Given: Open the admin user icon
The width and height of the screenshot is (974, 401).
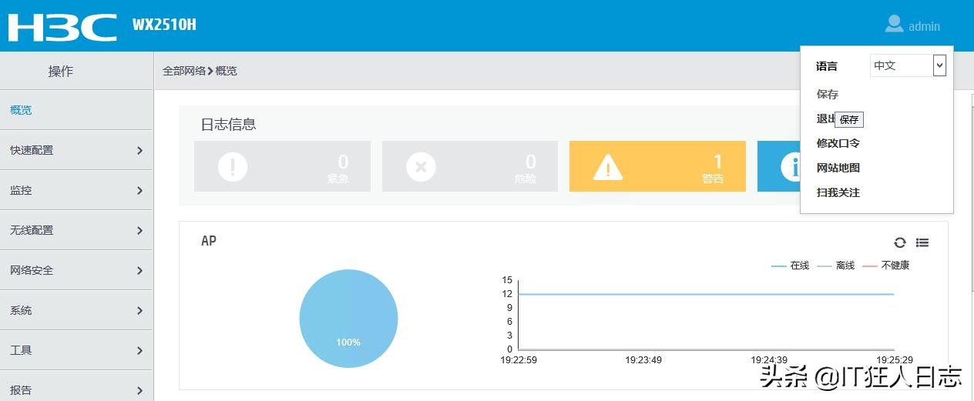Looking at the screenshot, I should pos(894,24).
